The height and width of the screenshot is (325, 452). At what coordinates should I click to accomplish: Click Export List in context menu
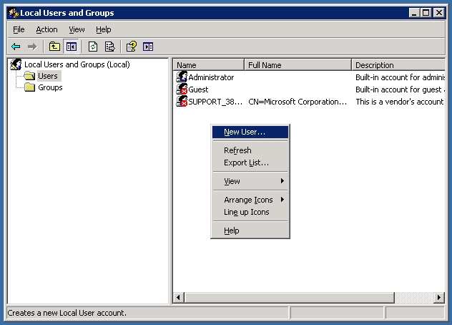(x=246, y=162)
